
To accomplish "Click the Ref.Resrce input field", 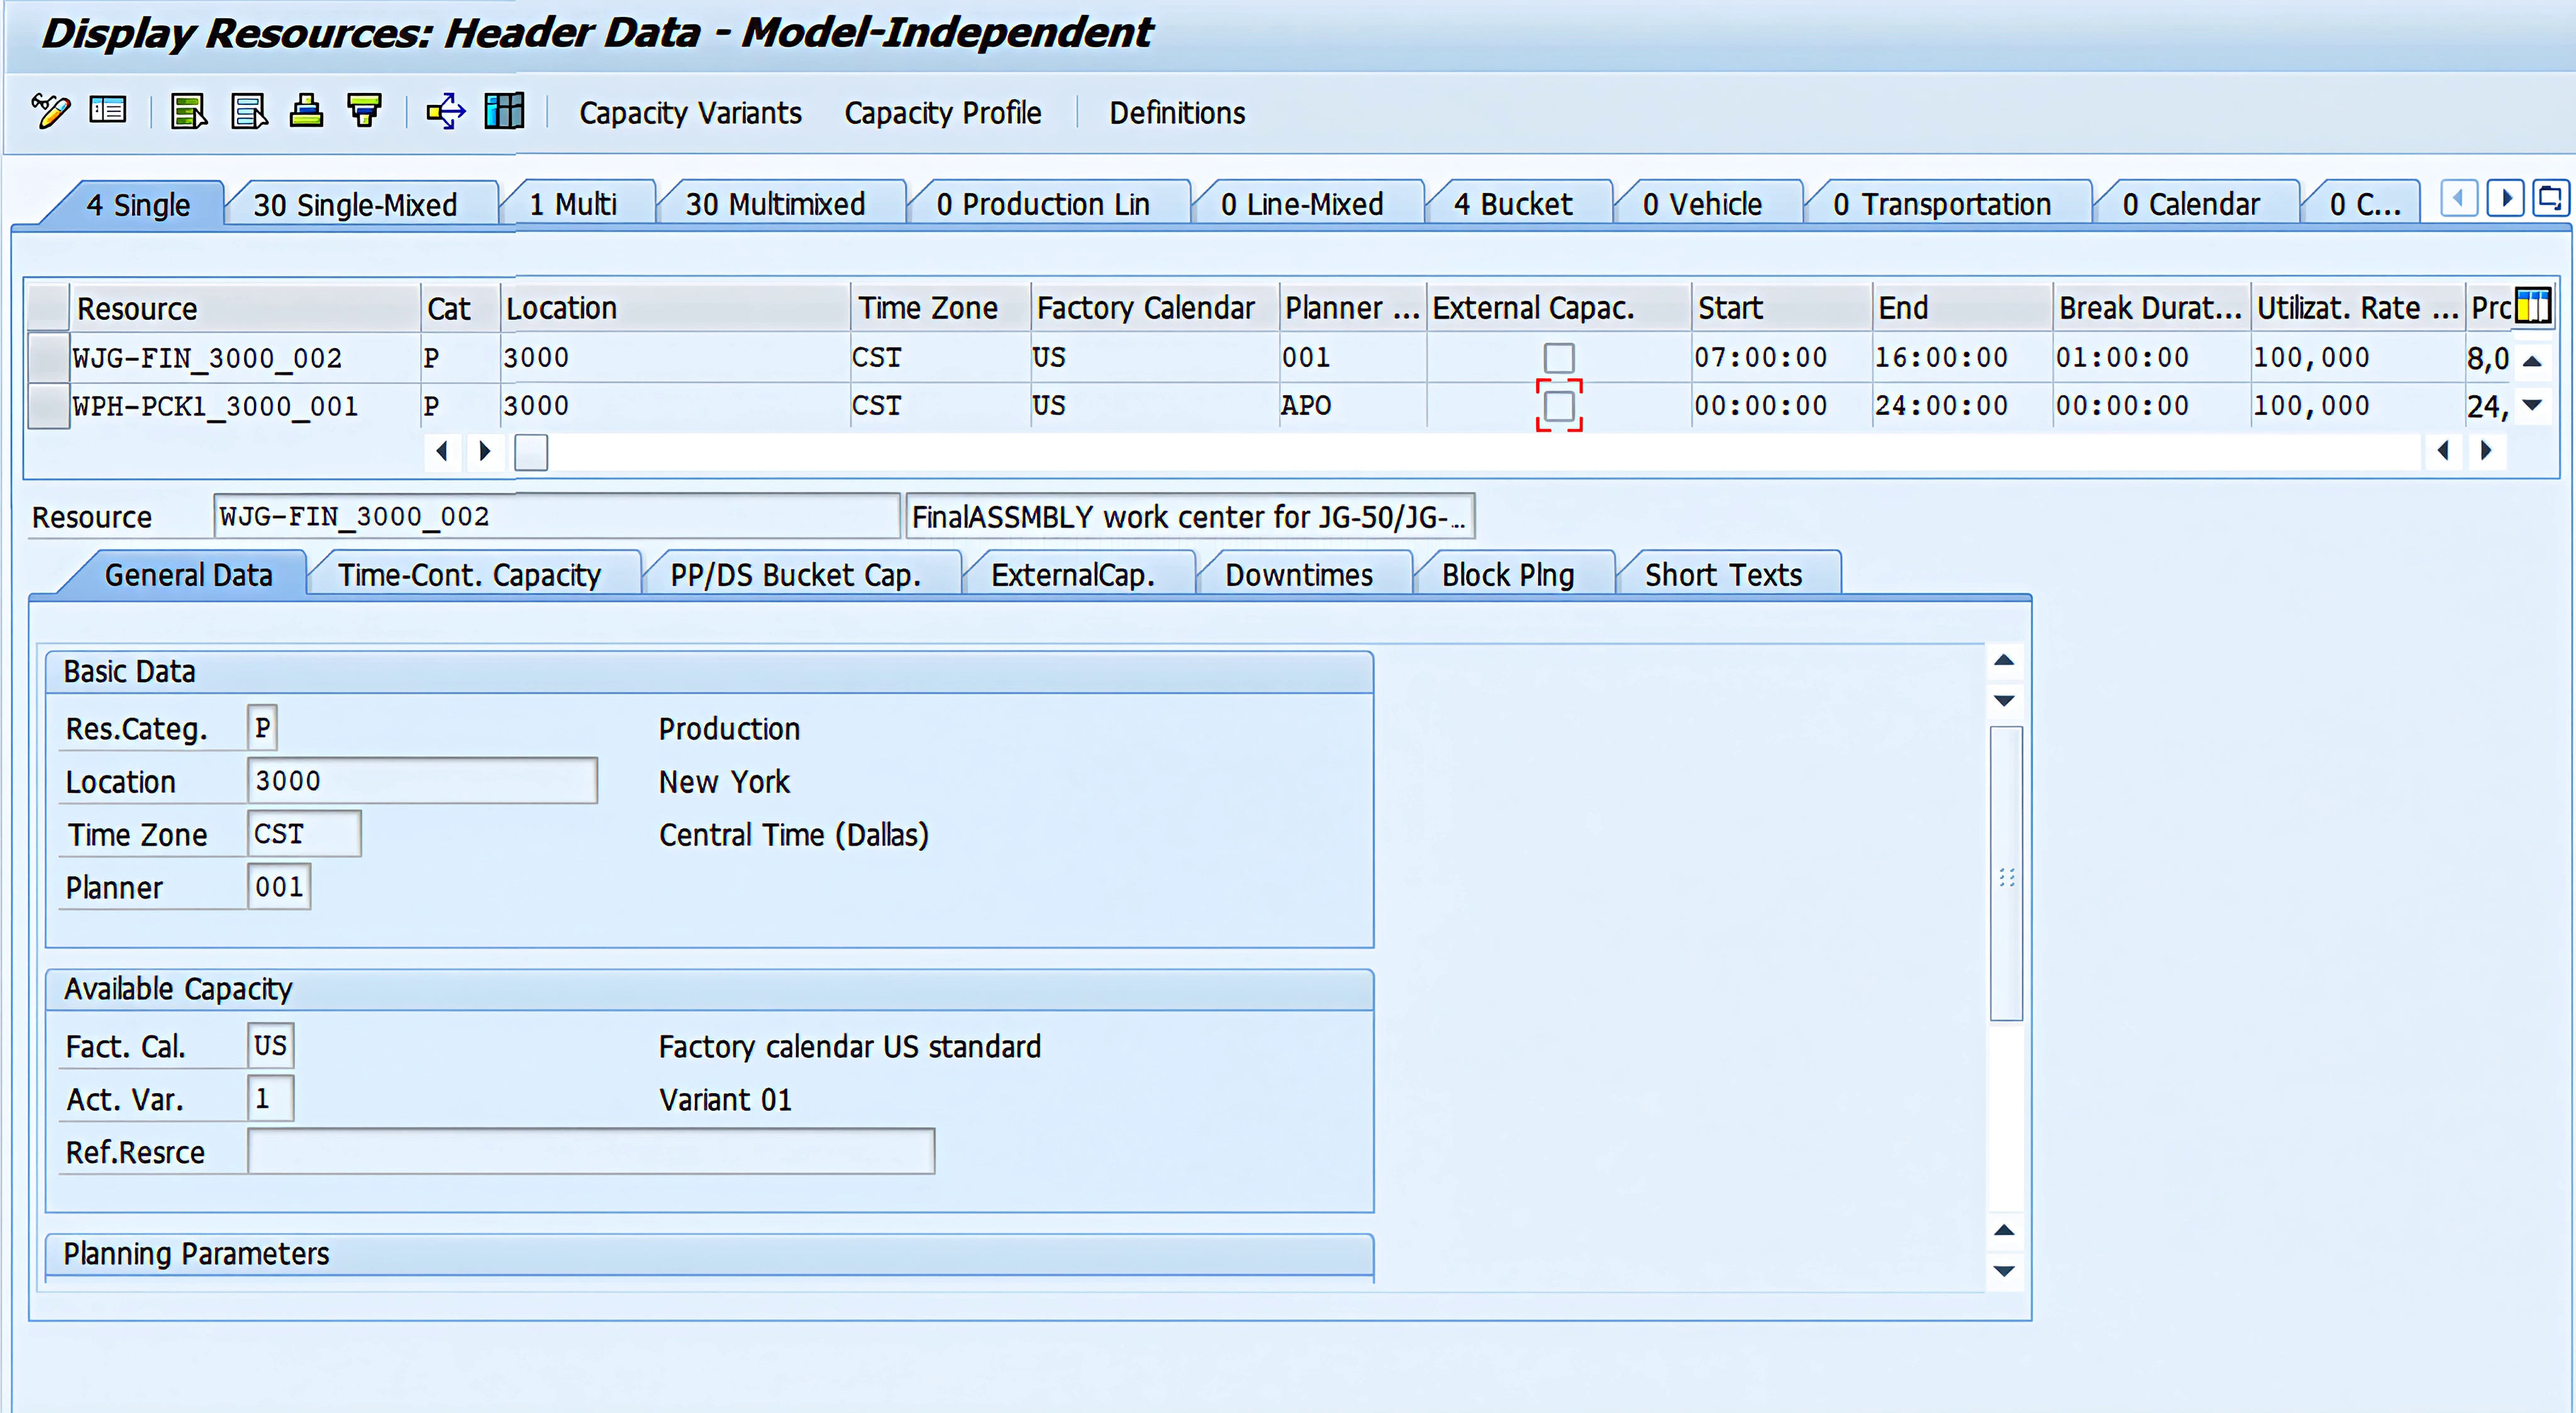I will (x=591, y=1151).
